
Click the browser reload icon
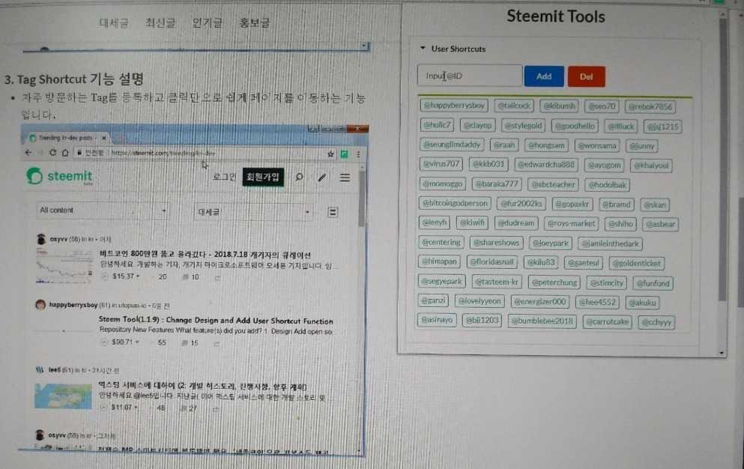[52, 153]
